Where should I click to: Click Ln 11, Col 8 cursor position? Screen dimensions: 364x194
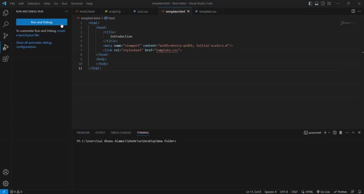(254, 192)
